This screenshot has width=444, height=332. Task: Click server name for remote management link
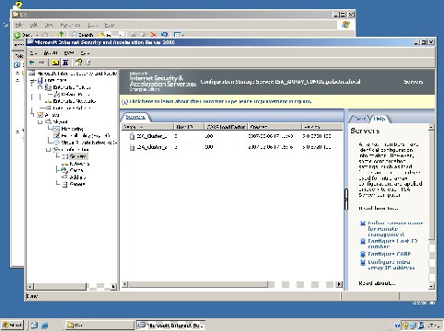pyautogui.click(x=395, y=229)
